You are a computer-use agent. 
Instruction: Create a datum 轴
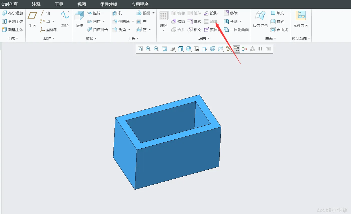pos(45,13)
